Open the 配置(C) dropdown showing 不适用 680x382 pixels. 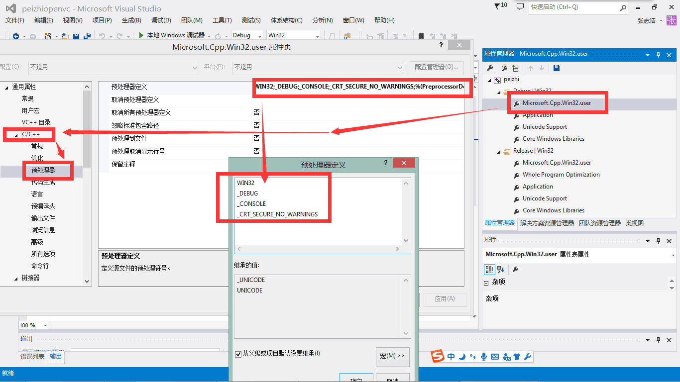point(113,67)
